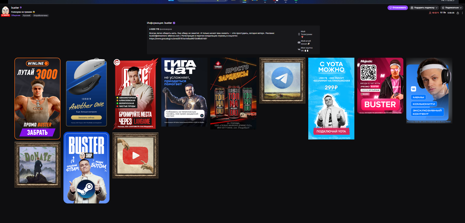
Task: Click the latency value 8.13s
Action: point(443,13)
